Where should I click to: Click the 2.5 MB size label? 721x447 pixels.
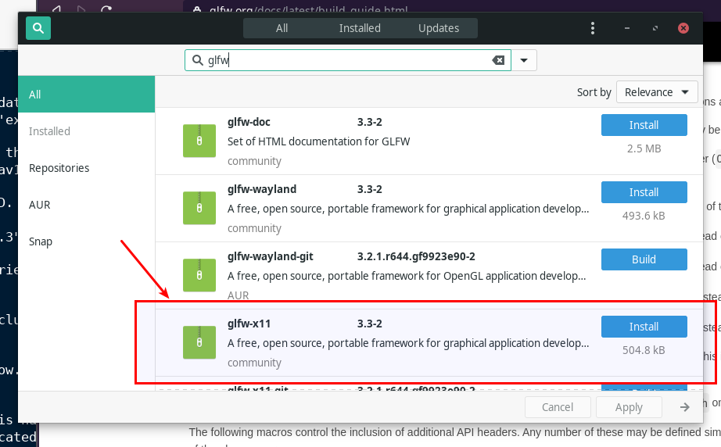pos(644,148)
